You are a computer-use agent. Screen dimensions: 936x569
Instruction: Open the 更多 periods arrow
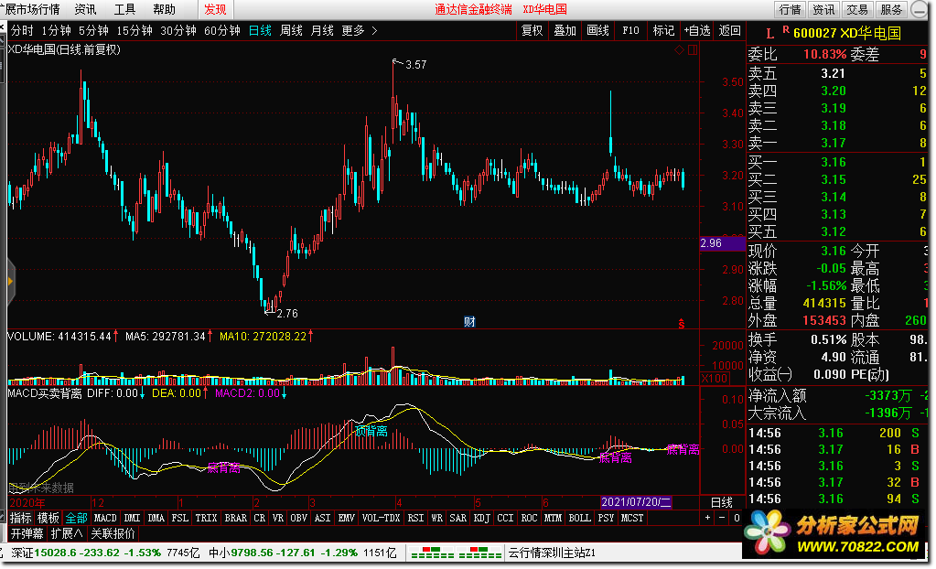click(x=374, y=30)
